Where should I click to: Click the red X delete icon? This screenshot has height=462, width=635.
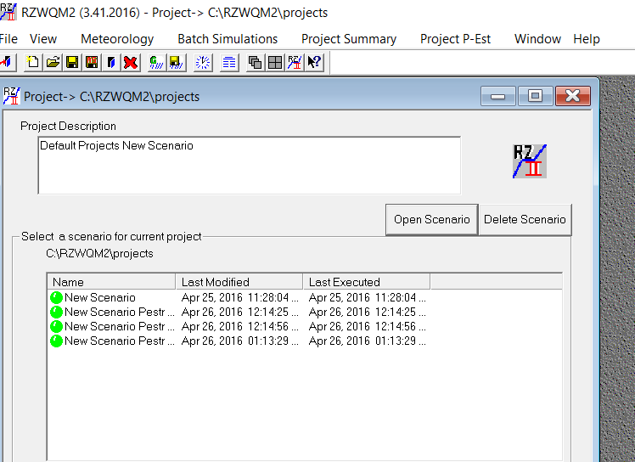(131, 62)
